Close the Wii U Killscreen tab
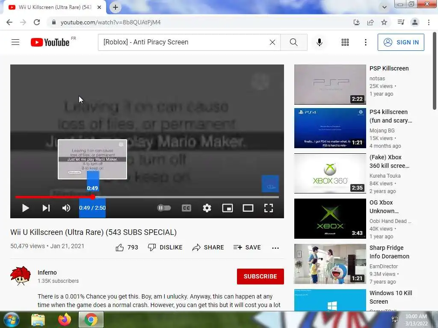 point(99,8)
